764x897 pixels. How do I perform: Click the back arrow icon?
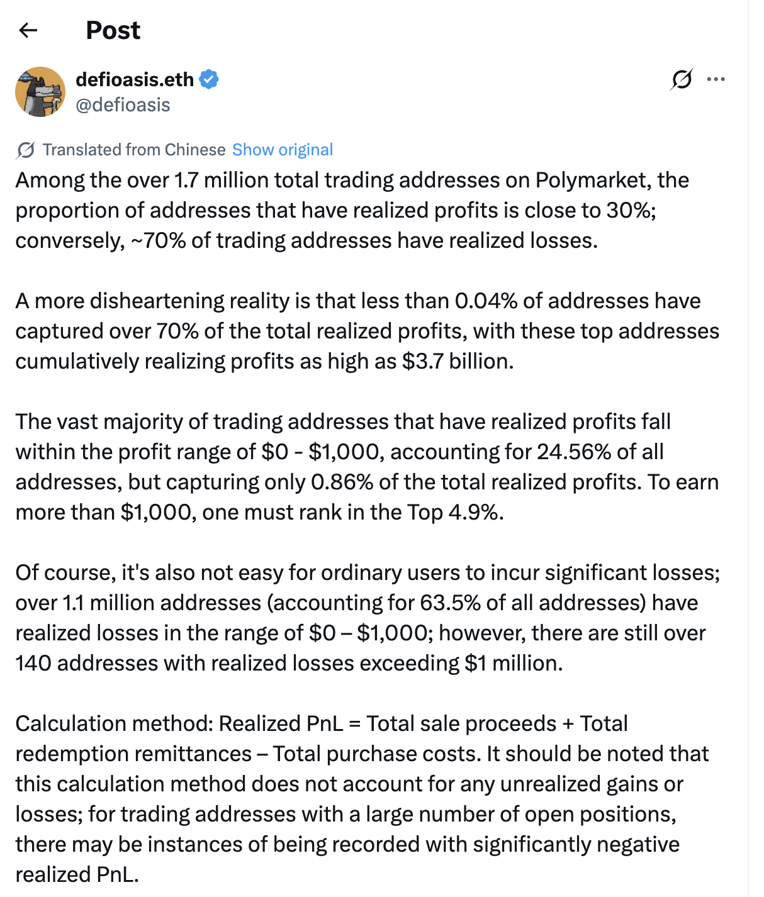(28, 30)
